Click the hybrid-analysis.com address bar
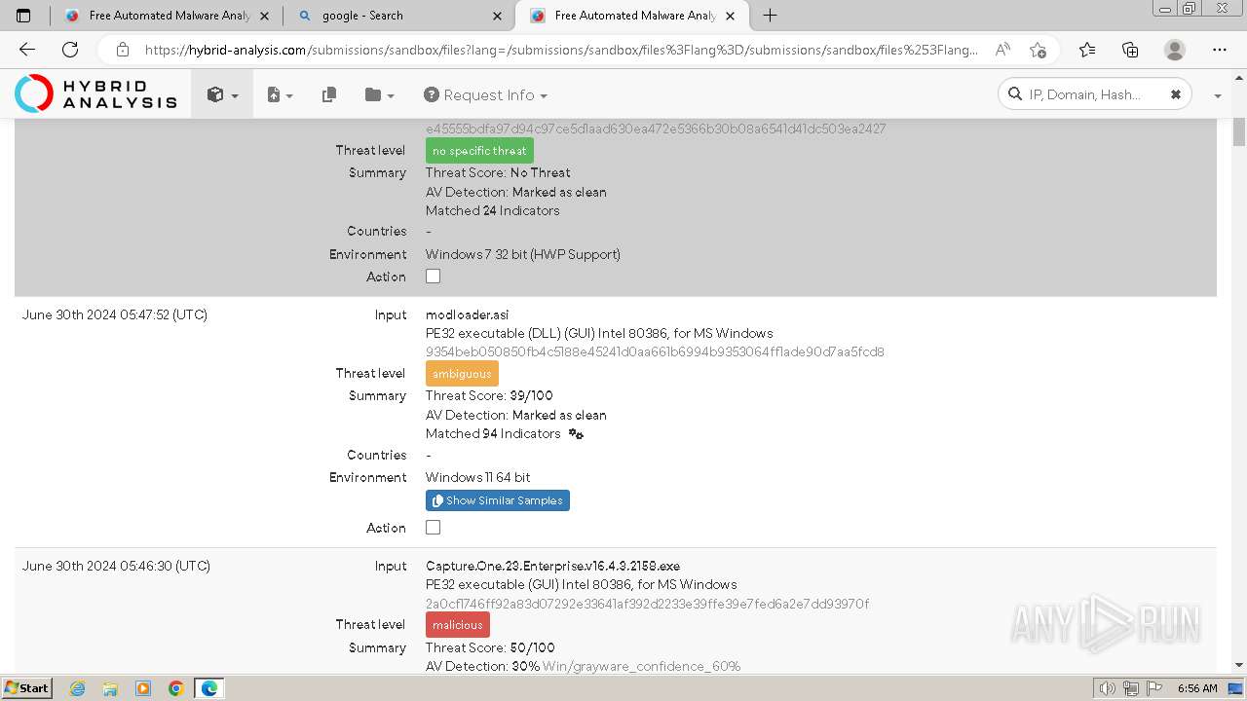Viewport: 1247px width, 701px height. [560, 50]
